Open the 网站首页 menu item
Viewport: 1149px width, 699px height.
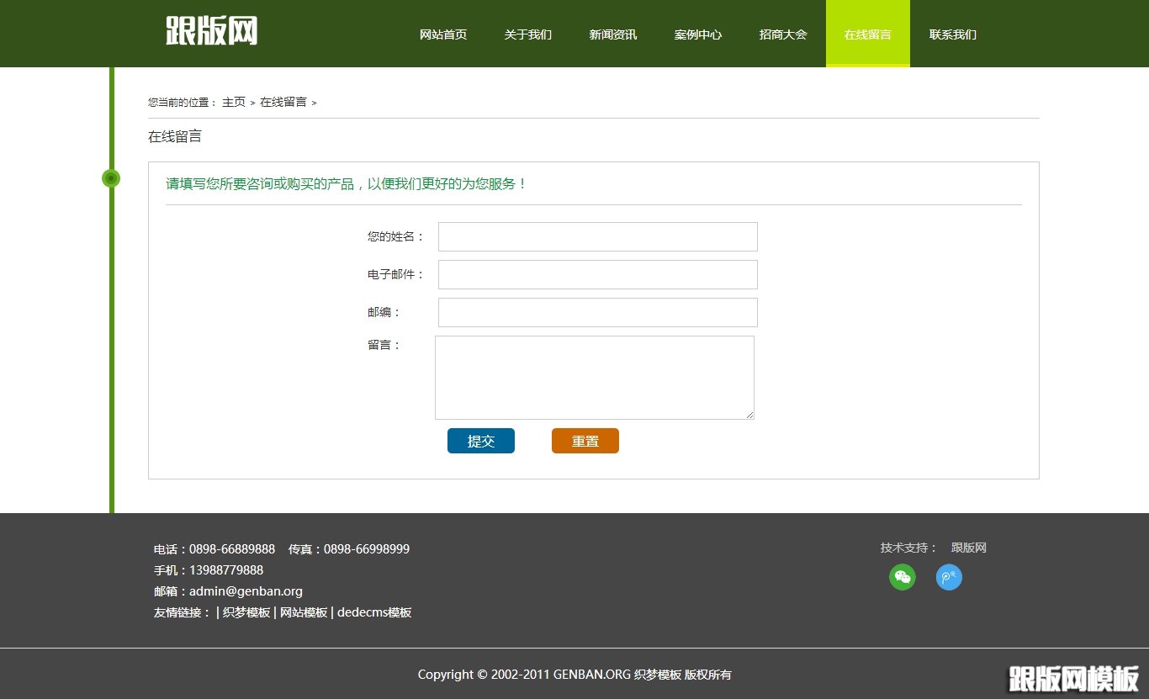click(x=443, y=34)
